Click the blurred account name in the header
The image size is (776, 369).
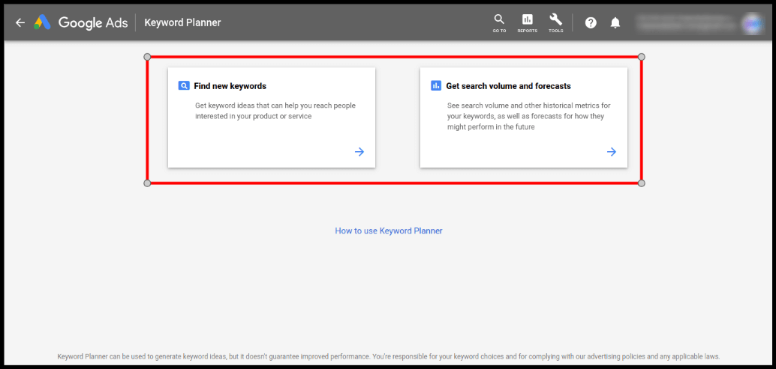tap(687, 22)
